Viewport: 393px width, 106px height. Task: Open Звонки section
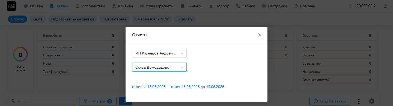pos(246,6)
